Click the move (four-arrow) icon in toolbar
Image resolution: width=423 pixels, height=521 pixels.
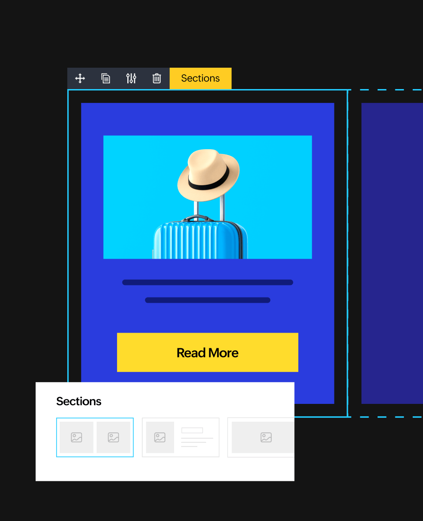pos(80,78)
